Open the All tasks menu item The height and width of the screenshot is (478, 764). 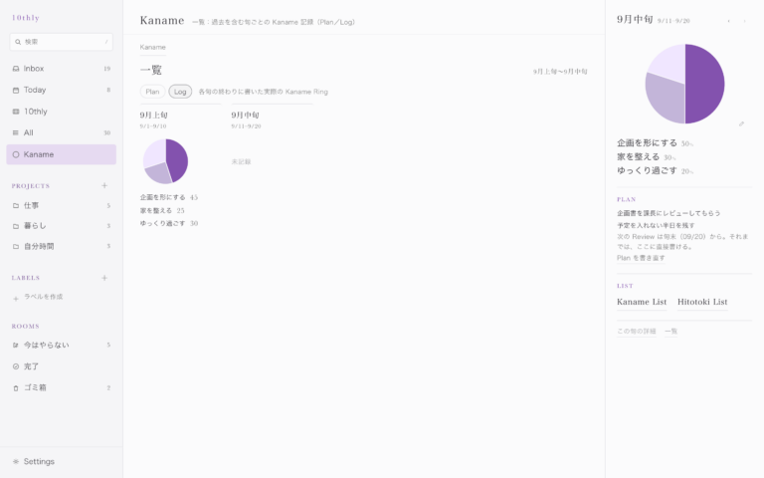click(x=62, y=132)
